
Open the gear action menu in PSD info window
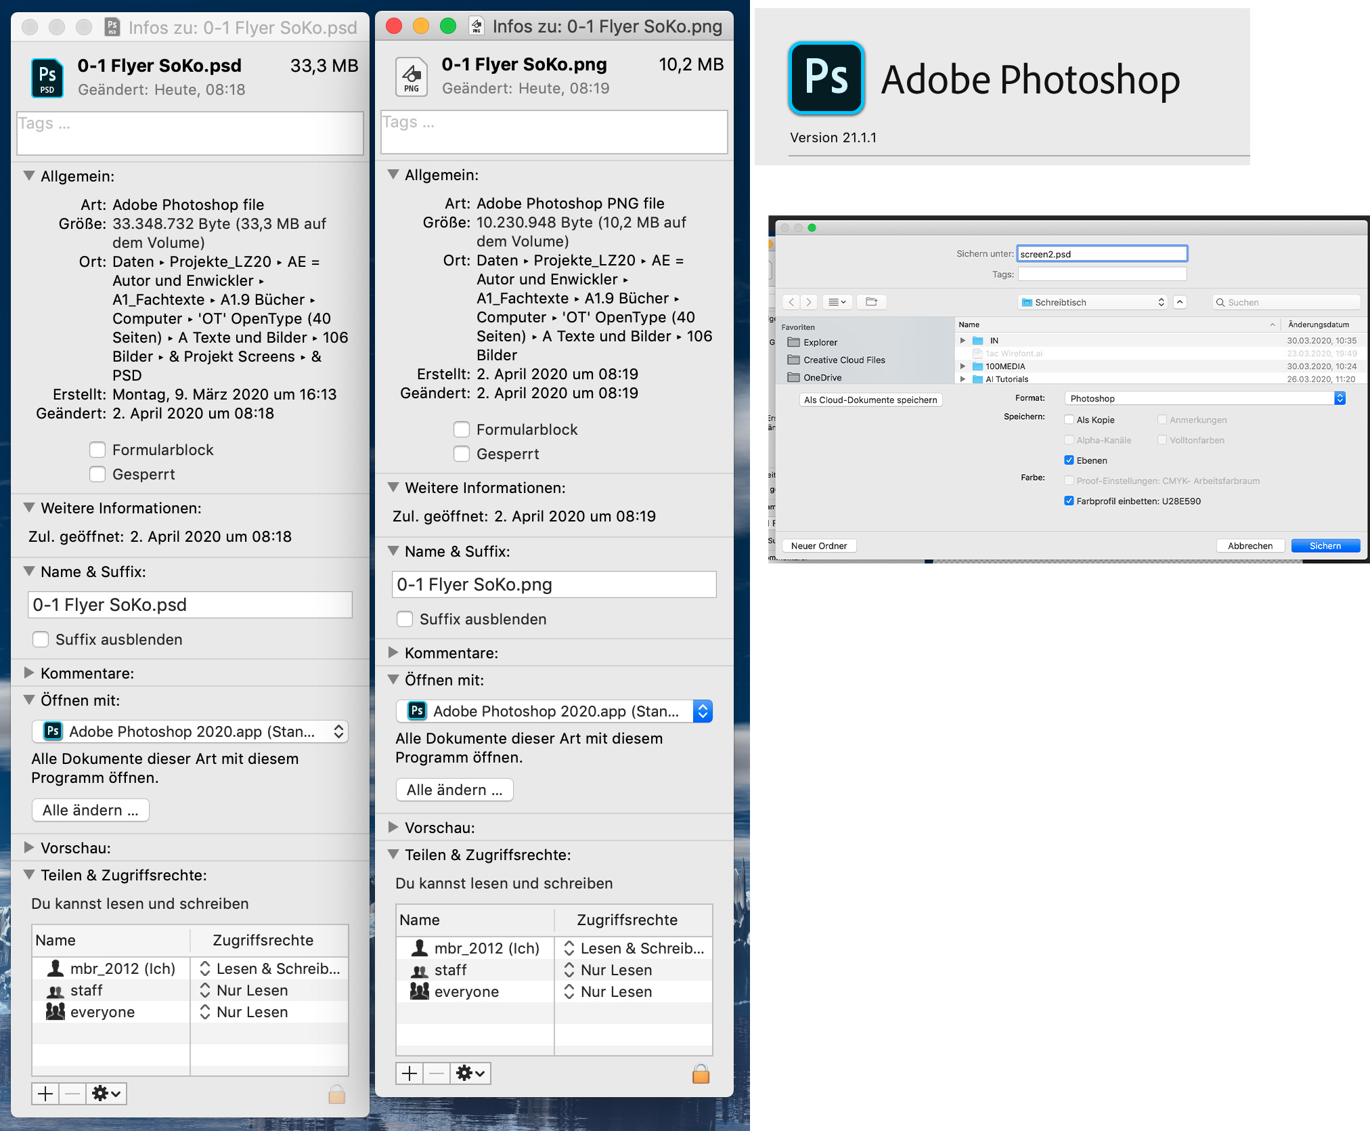click(x=106, y=1094)
